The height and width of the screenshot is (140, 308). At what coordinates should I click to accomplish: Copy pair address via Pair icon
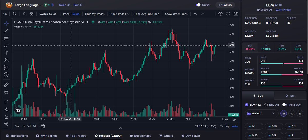[81, 5]
